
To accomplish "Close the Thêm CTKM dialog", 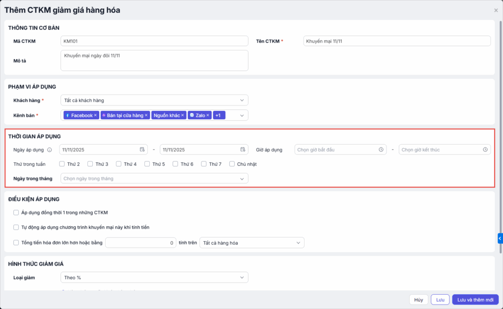I will point(496,10).
